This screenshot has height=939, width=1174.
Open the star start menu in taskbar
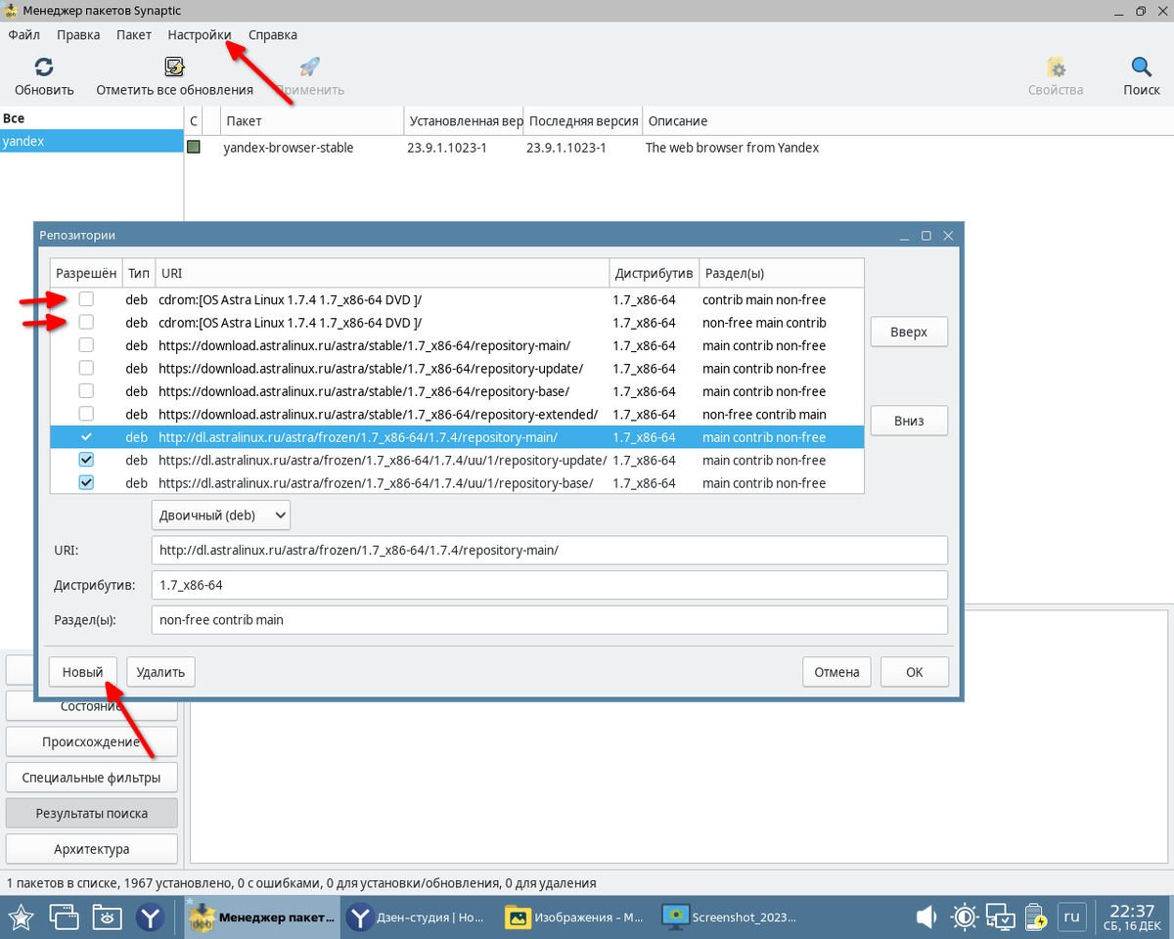tap(22, 917)
